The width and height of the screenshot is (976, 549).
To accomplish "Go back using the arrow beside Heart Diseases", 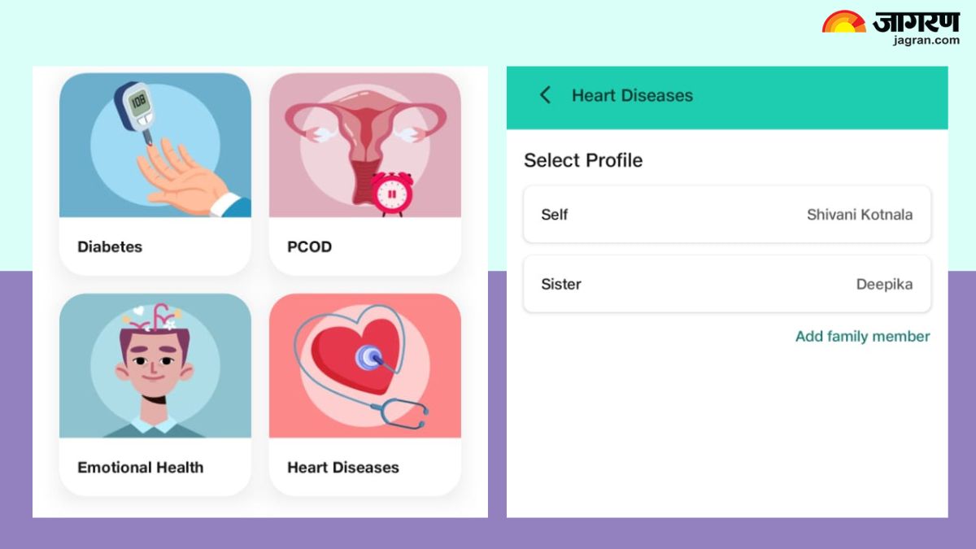I will [x=545, y=95].
